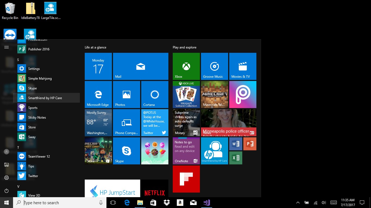This screenshot has width=371, height=208.
Task: Expand the Start menu hamburger
Action: point(7,47)
